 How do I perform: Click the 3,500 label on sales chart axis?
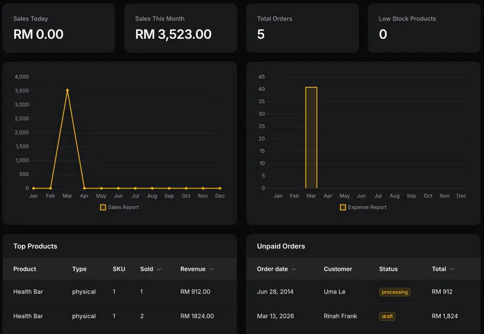[21, 91]
